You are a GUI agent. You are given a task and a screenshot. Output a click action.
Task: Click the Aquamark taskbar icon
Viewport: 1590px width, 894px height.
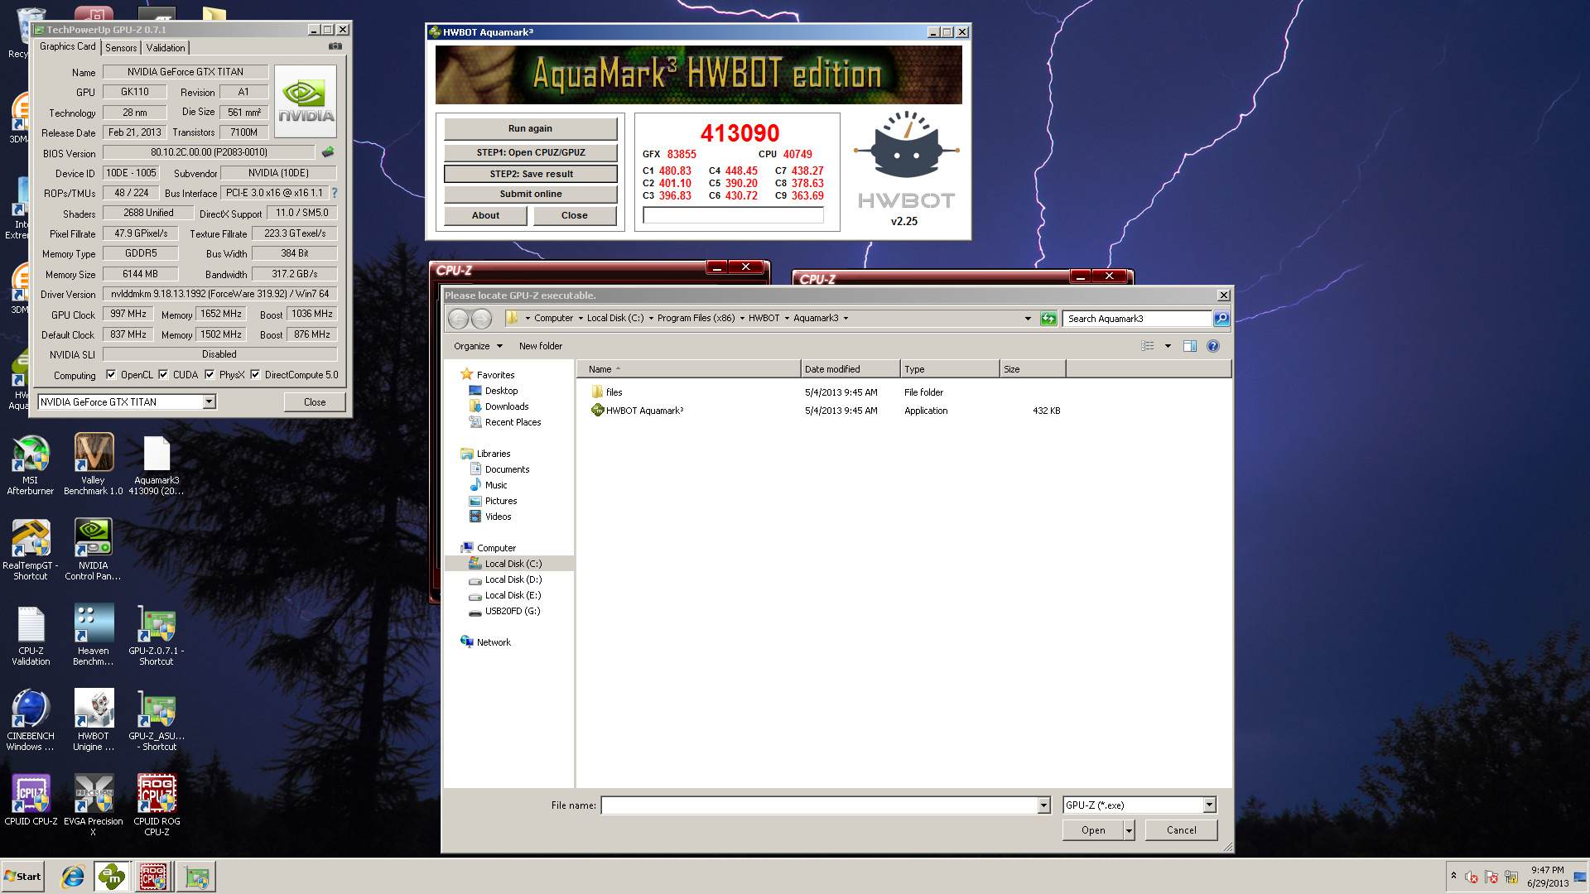(x=112, y=877)
